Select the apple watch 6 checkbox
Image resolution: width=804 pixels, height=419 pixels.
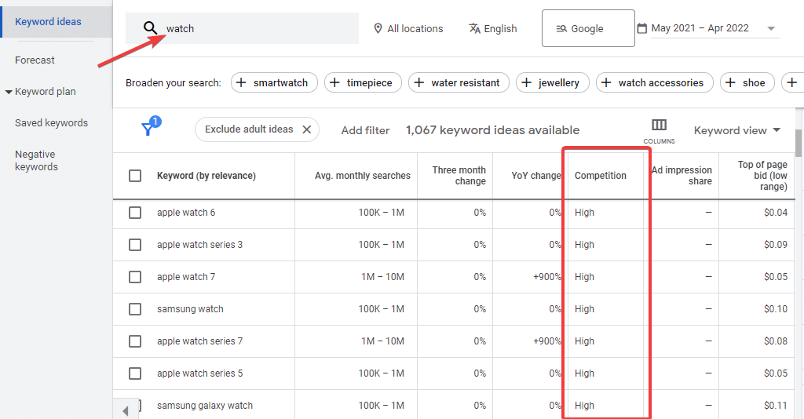[135, 213]
